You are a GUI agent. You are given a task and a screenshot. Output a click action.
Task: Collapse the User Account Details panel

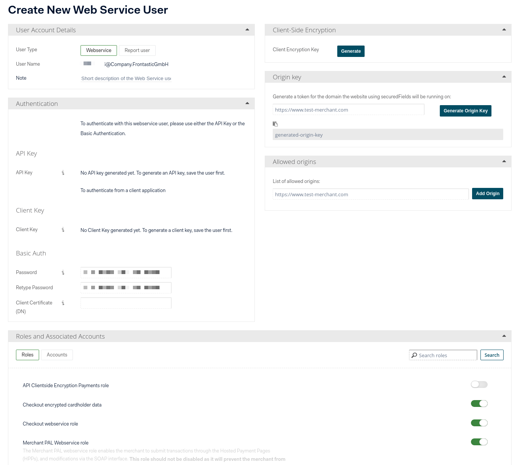247,30
